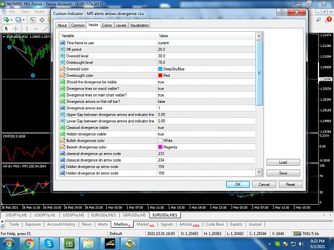Viewport: 334px width, 250px height.
Task: Open the Journal terminal tab
Action: pyautogui.click(x=255, y=224)
